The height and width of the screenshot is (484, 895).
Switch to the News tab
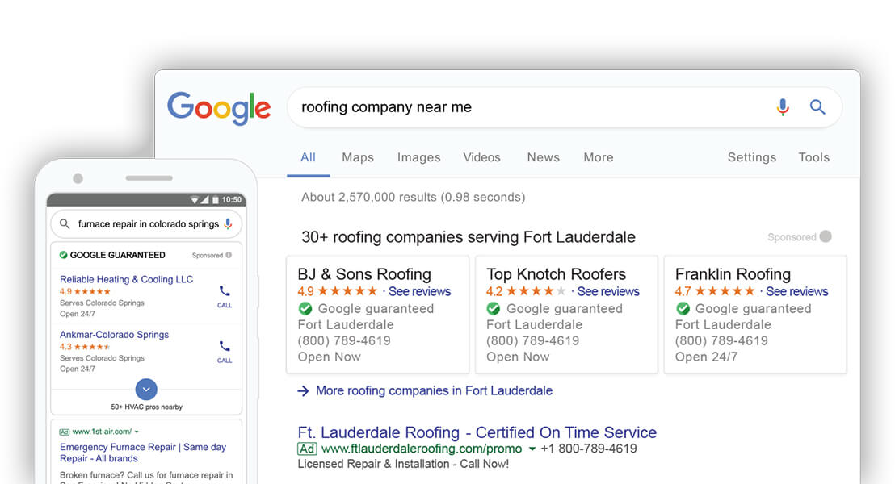coord(544,157)
